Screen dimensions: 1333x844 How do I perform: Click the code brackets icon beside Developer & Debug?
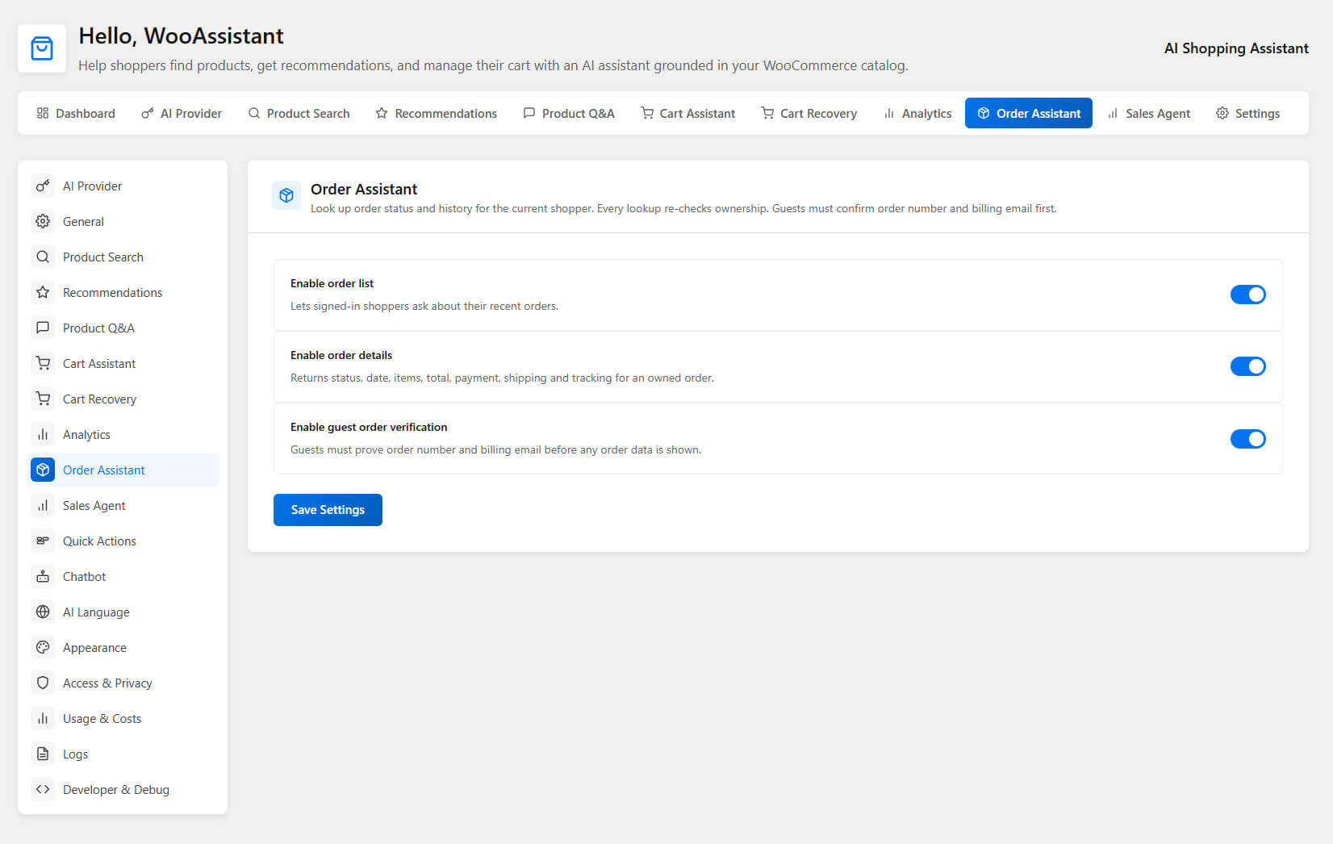(43, 789)
